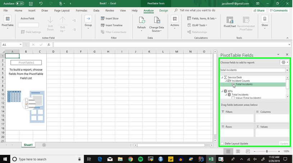Click the Save icon in title bar

tap(31, 4)
